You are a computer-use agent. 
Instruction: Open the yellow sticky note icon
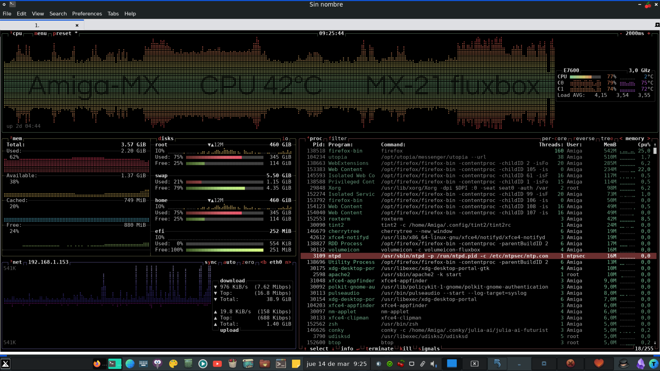click(296, 363)
